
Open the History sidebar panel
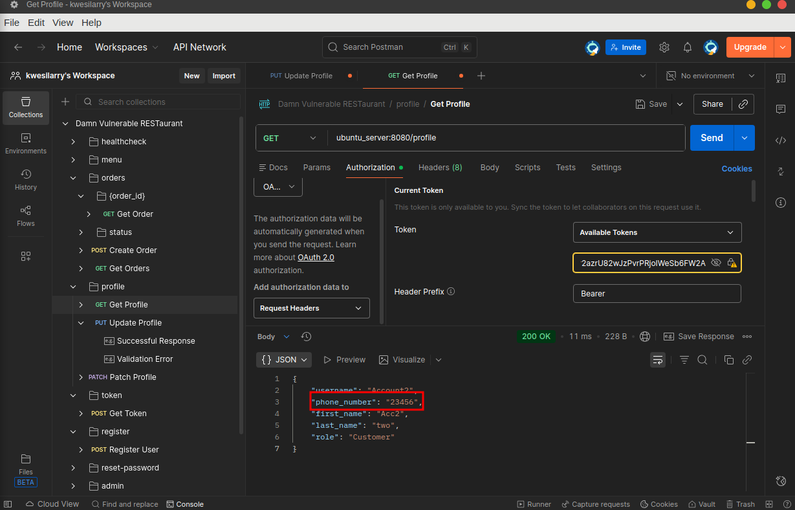point(26,179)
